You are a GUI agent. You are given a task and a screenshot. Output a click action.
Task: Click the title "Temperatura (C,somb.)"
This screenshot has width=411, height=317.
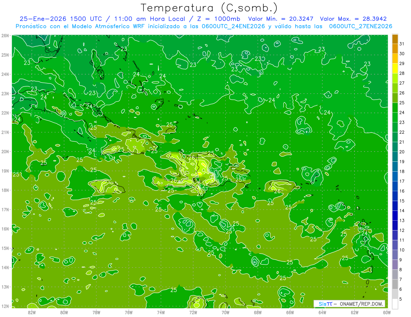click(x=209, y=8)
